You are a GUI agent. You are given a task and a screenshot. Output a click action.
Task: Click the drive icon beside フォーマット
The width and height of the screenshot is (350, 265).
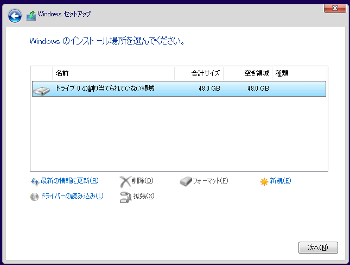(186, 181)
